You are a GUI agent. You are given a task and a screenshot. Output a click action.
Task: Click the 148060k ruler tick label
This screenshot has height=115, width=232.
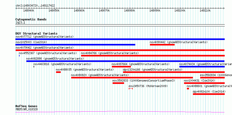coord(79,11)
